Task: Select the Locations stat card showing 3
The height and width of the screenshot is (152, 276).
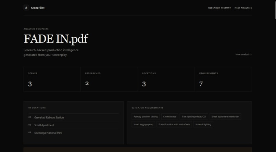Action: [166, 79]
